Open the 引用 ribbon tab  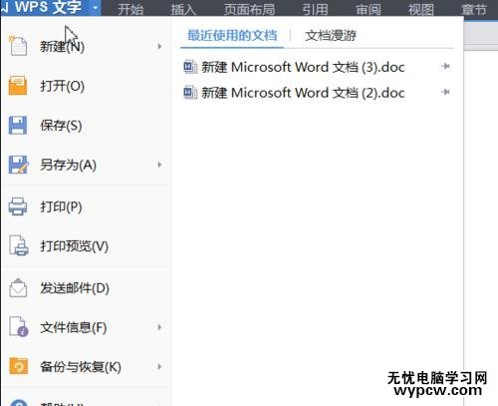(x=315, y=9)
